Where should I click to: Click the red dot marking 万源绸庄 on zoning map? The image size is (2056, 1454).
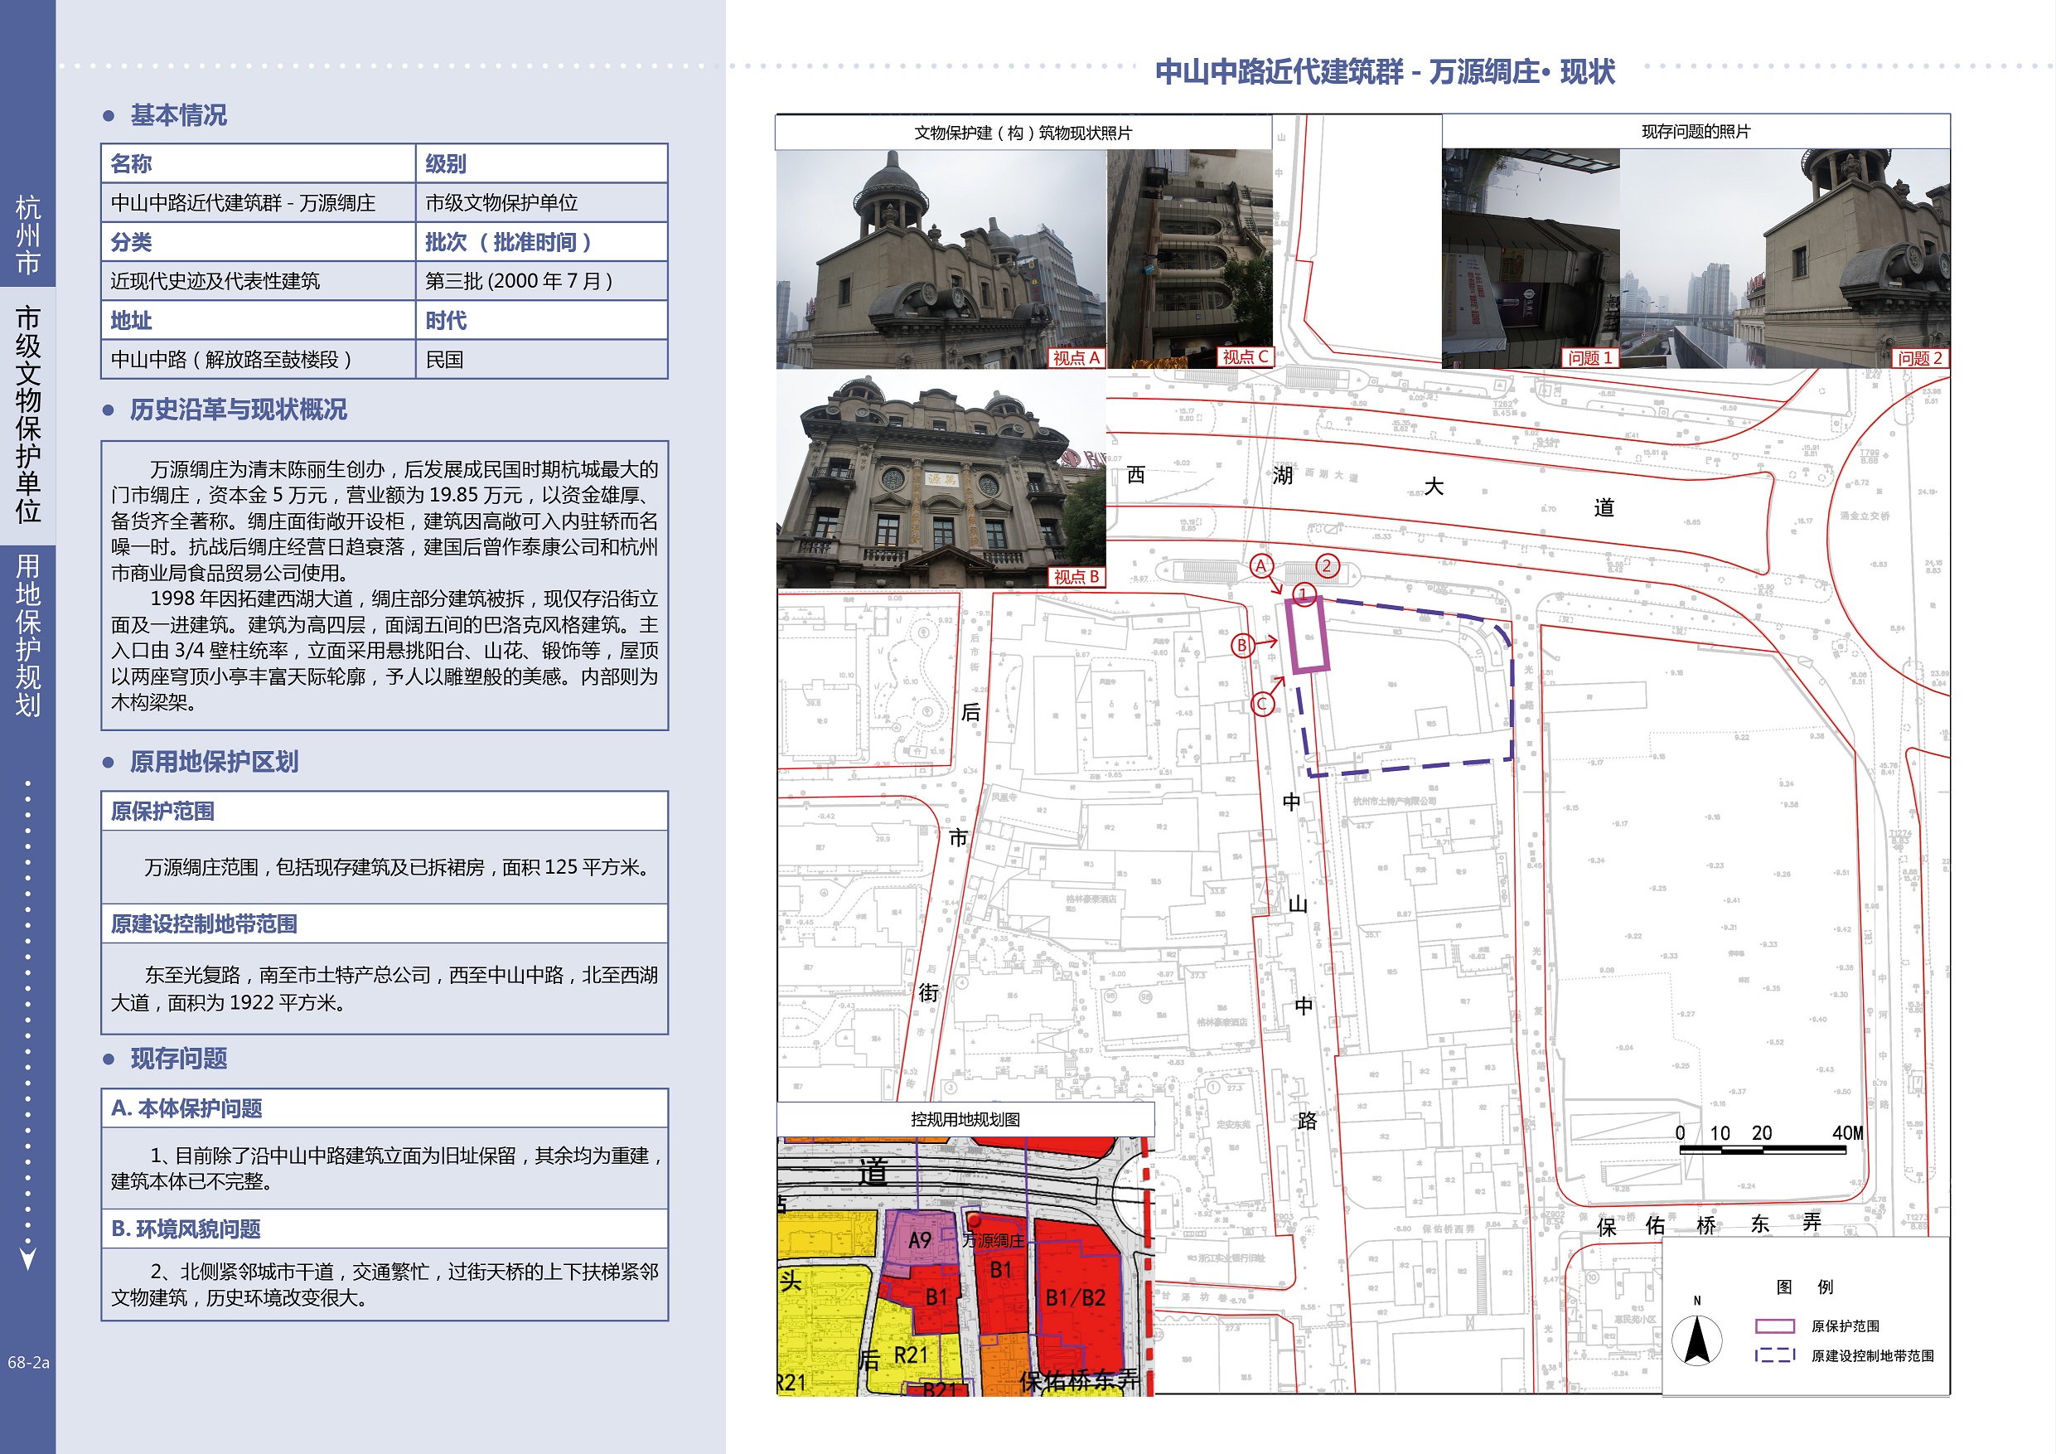click(x=975, y=1219)
